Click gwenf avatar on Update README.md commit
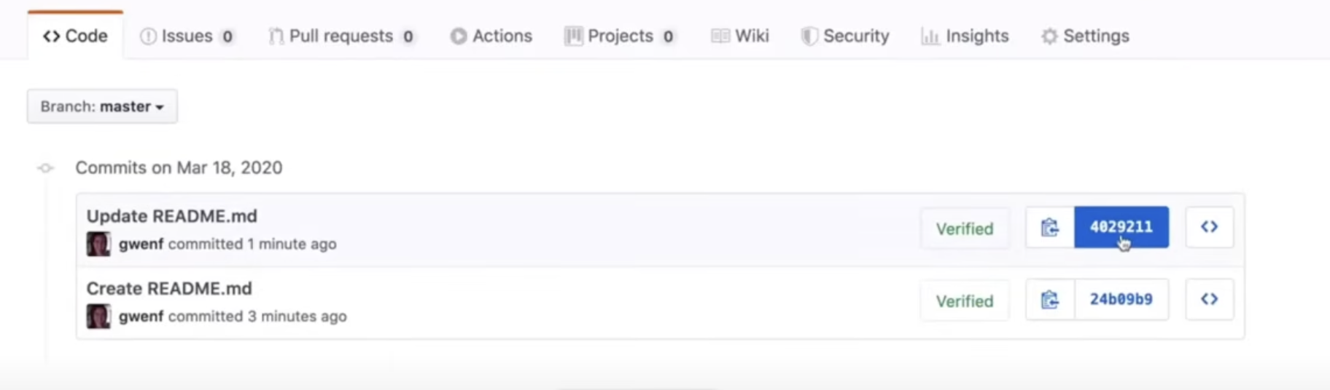Image resolution: width=1330 pixels, height=390 pixels. coord(98,244)
